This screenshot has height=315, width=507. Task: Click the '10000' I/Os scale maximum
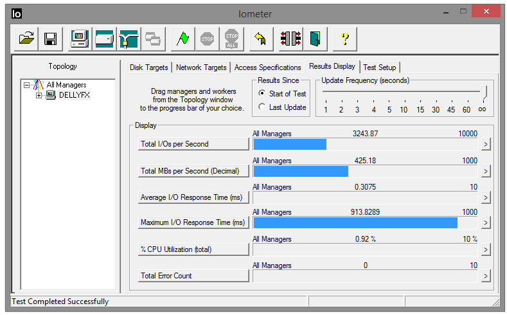point(468,134)
